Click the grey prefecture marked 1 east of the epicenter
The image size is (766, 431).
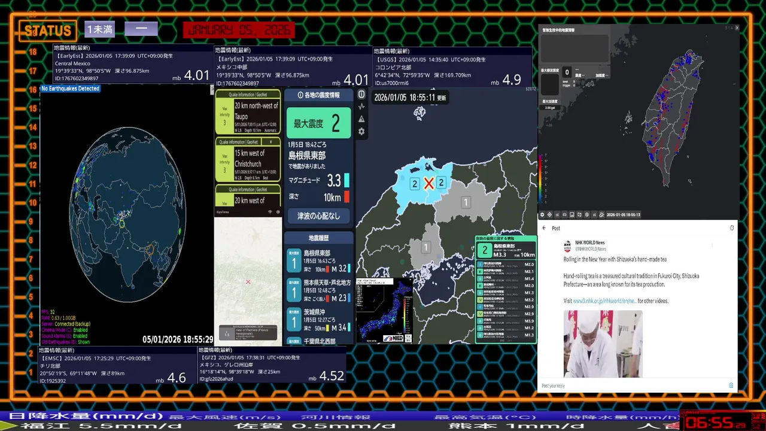click(466, 202)
